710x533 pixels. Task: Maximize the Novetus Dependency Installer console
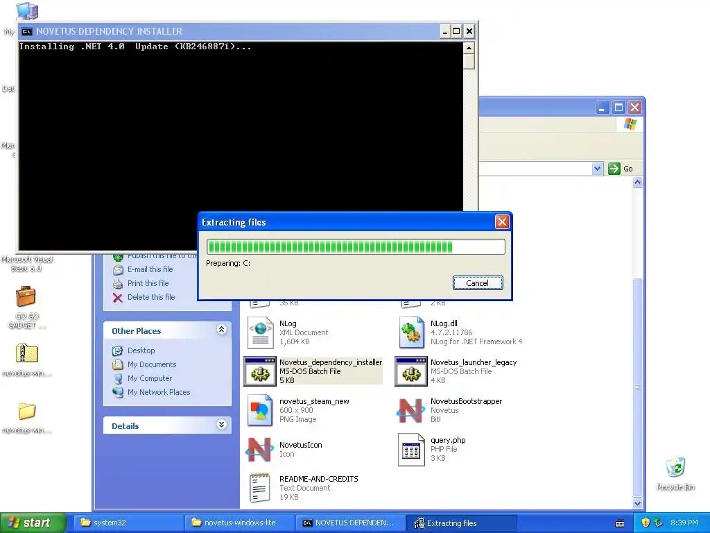coord(456,31)
